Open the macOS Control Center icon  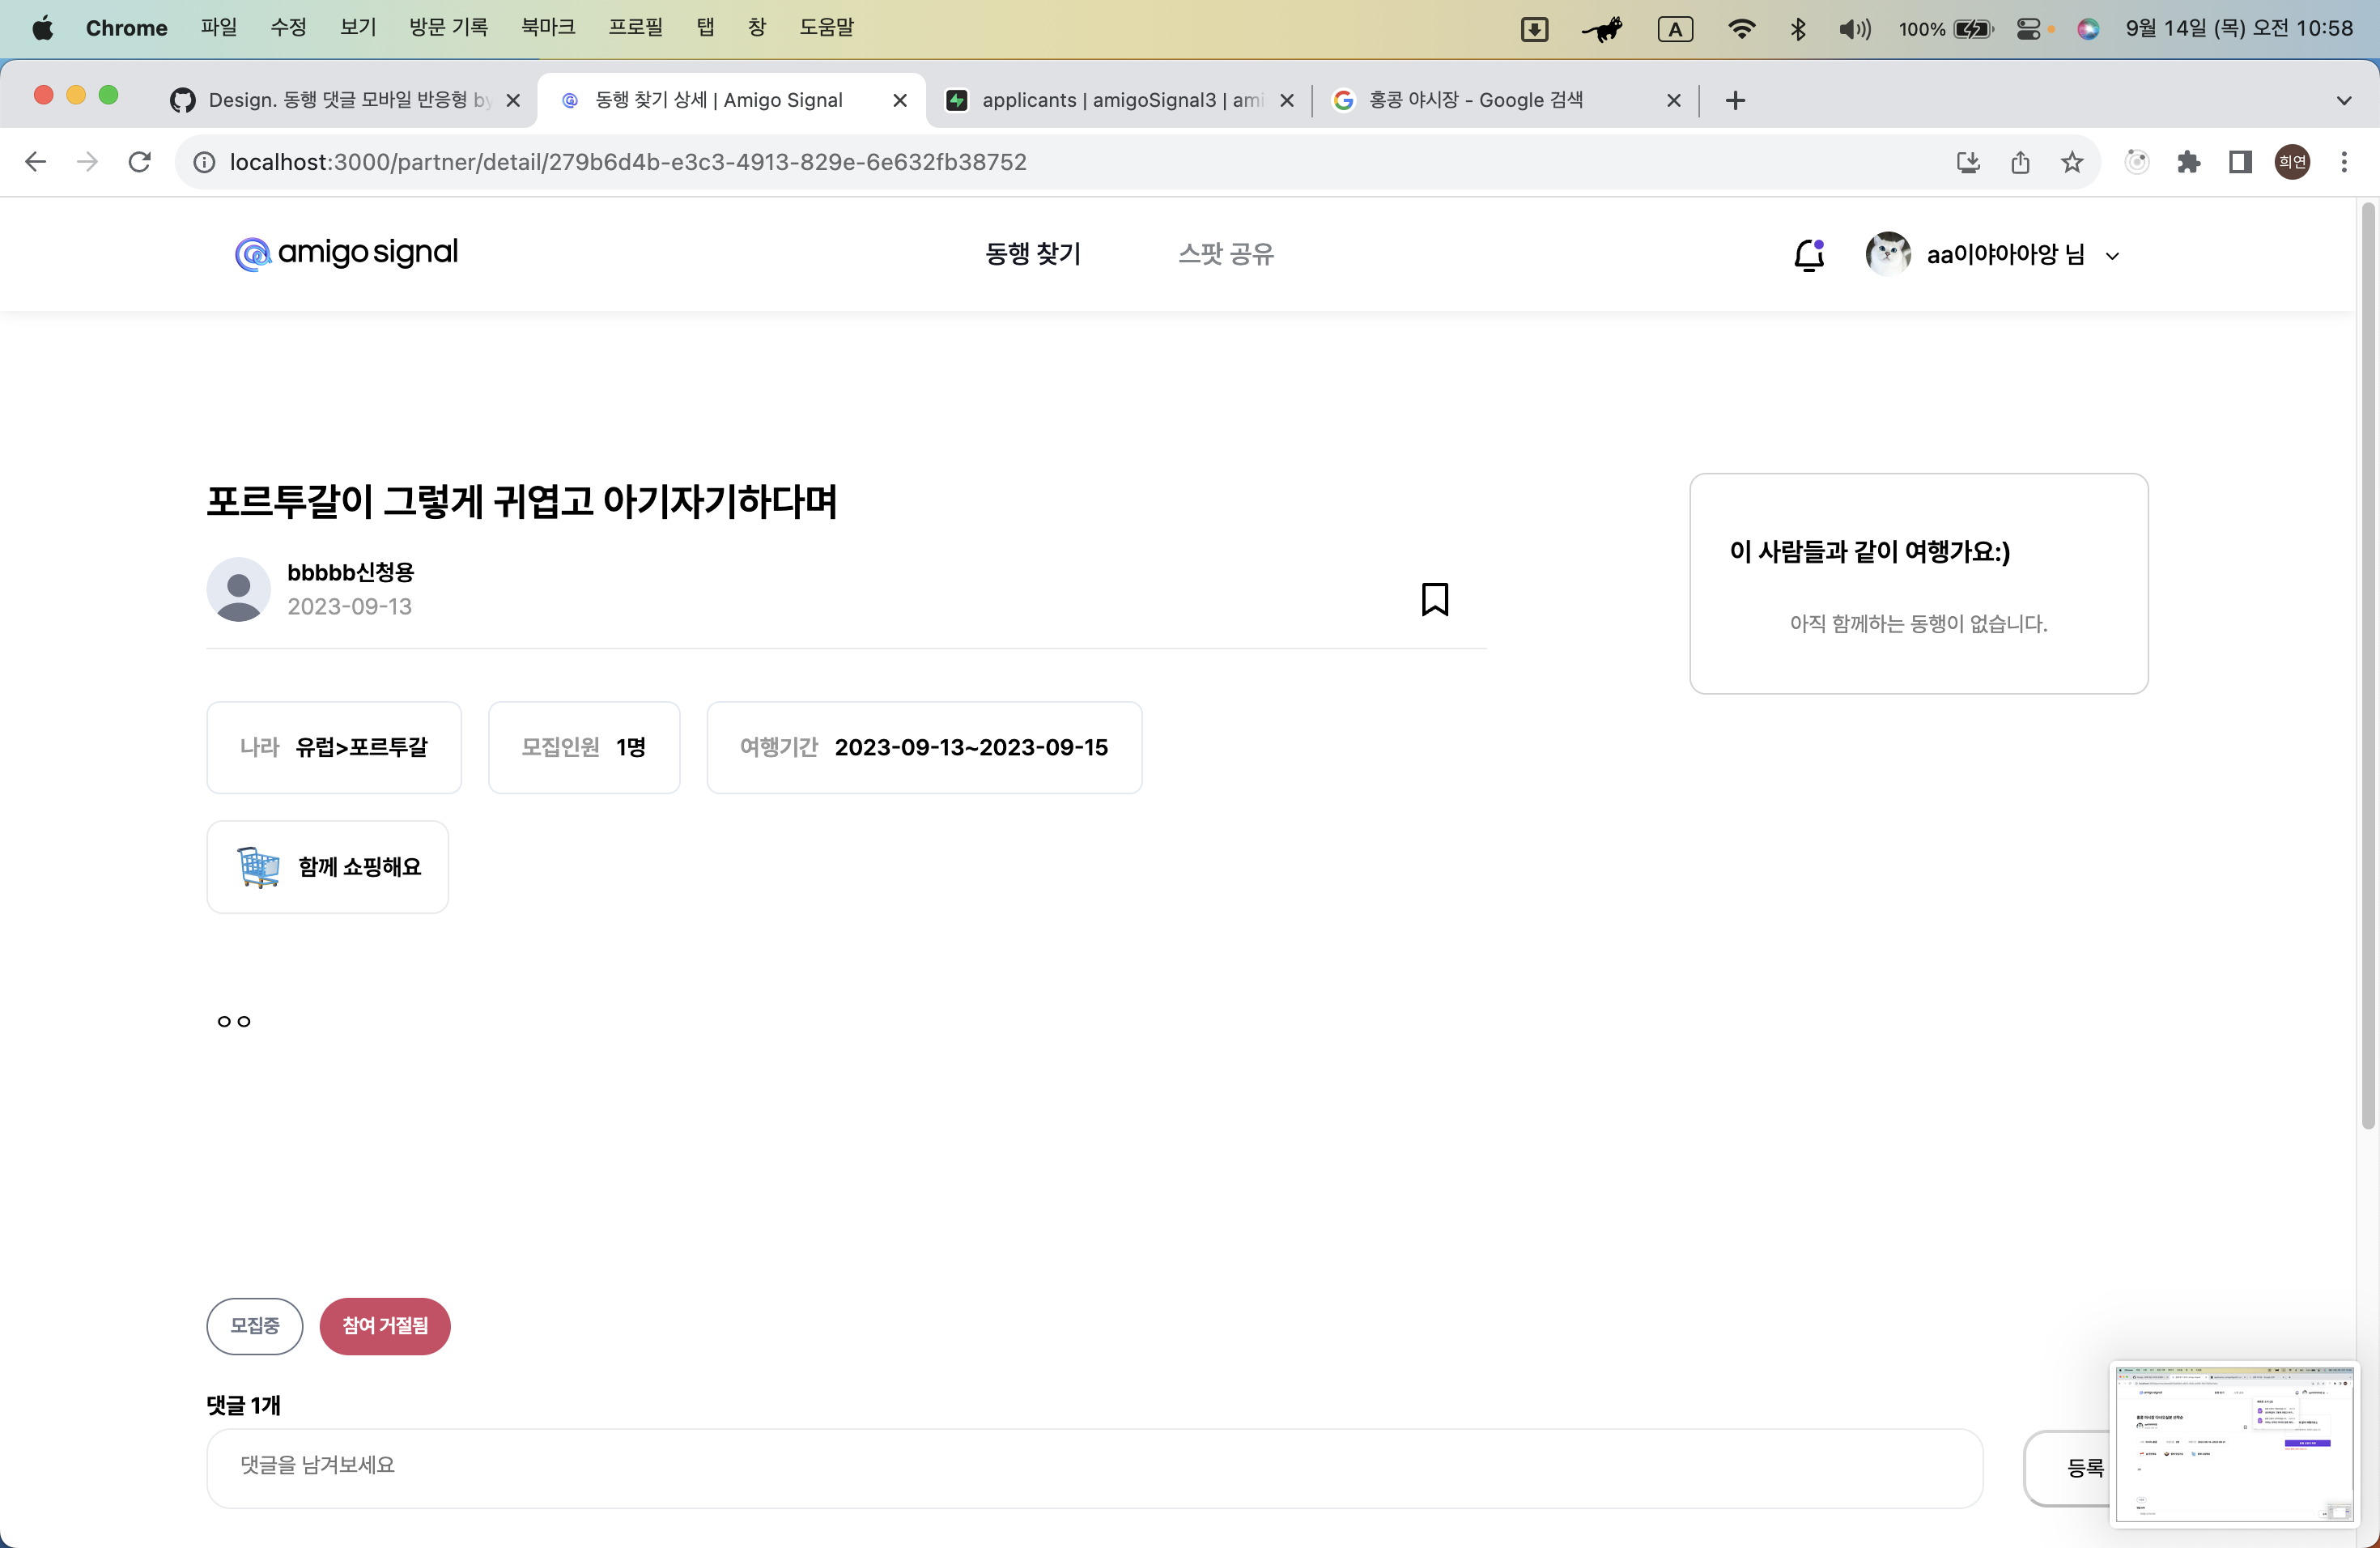point(2028,28)
